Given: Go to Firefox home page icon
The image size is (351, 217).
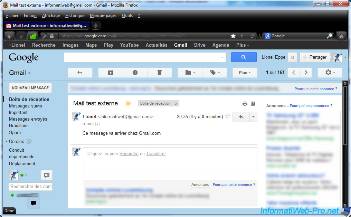Looking at the screenshot, I should 341,36.
